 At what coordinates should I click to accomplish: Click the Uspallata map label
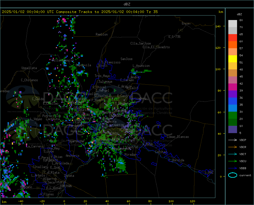(29, 68)
